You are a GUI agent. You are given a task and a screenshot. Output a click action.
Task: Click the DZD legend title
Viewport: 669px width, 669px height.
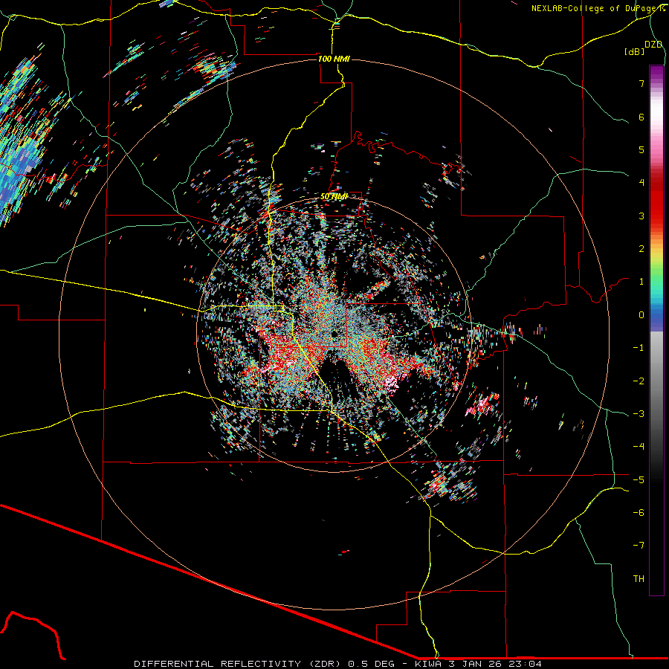653,45
